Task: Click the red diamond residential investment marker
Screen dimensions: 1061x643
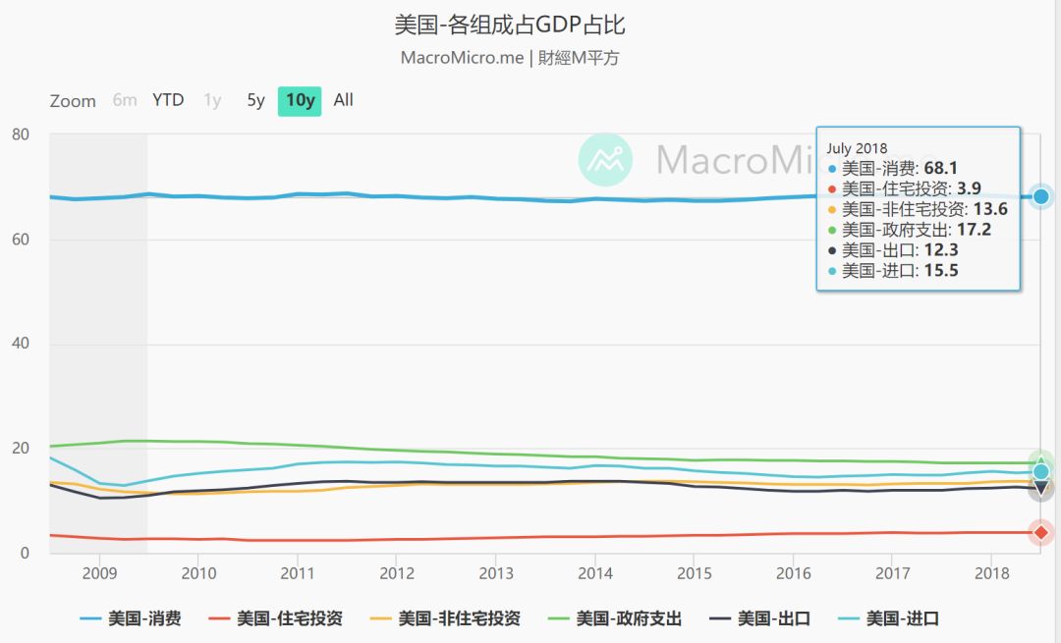Action: 1041,533
